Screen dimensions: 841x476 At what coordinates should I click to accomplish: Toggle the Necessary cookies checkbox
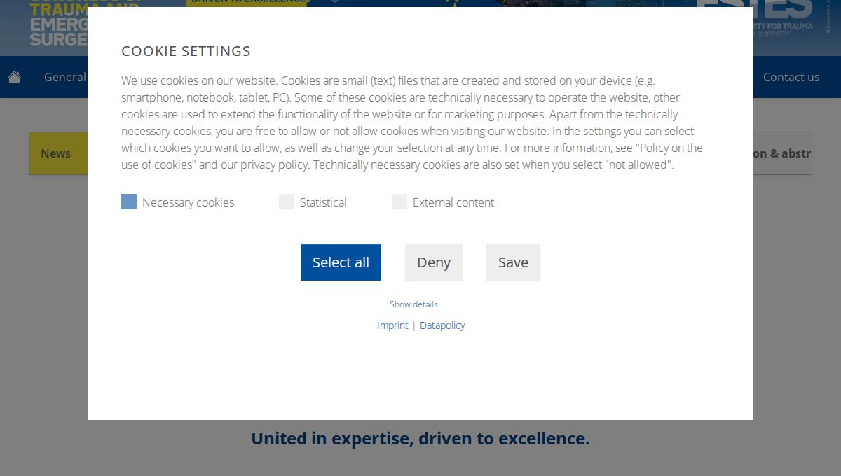(x=129, y=202)
